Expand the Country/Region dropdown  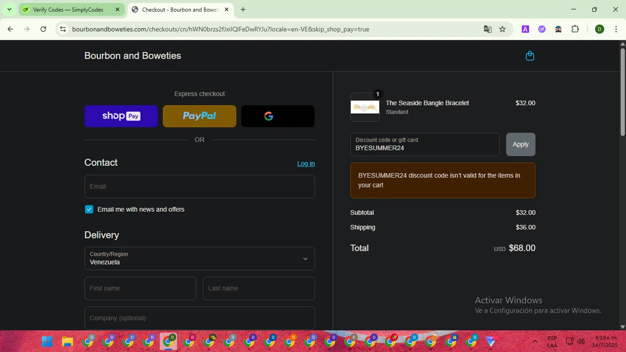pyautogui.click(x=199, y=258)
